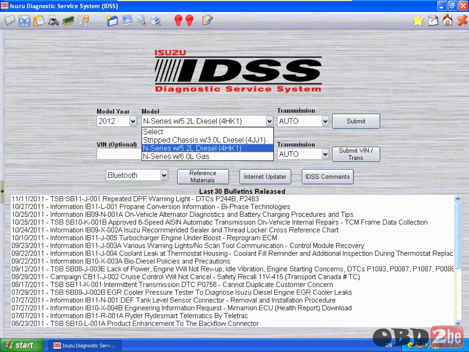The image size is (469, 352).
Task: Open the wrench and screwdriver tools icon
Action: click(83, 21)
